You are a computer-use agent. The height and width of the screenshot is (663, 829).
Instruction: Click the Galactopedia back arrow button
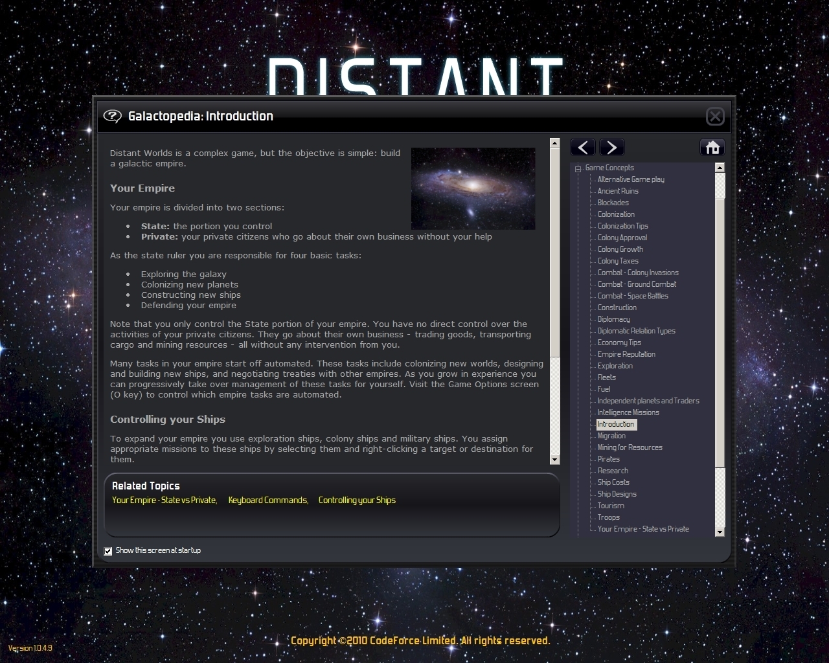click(583, 148)
